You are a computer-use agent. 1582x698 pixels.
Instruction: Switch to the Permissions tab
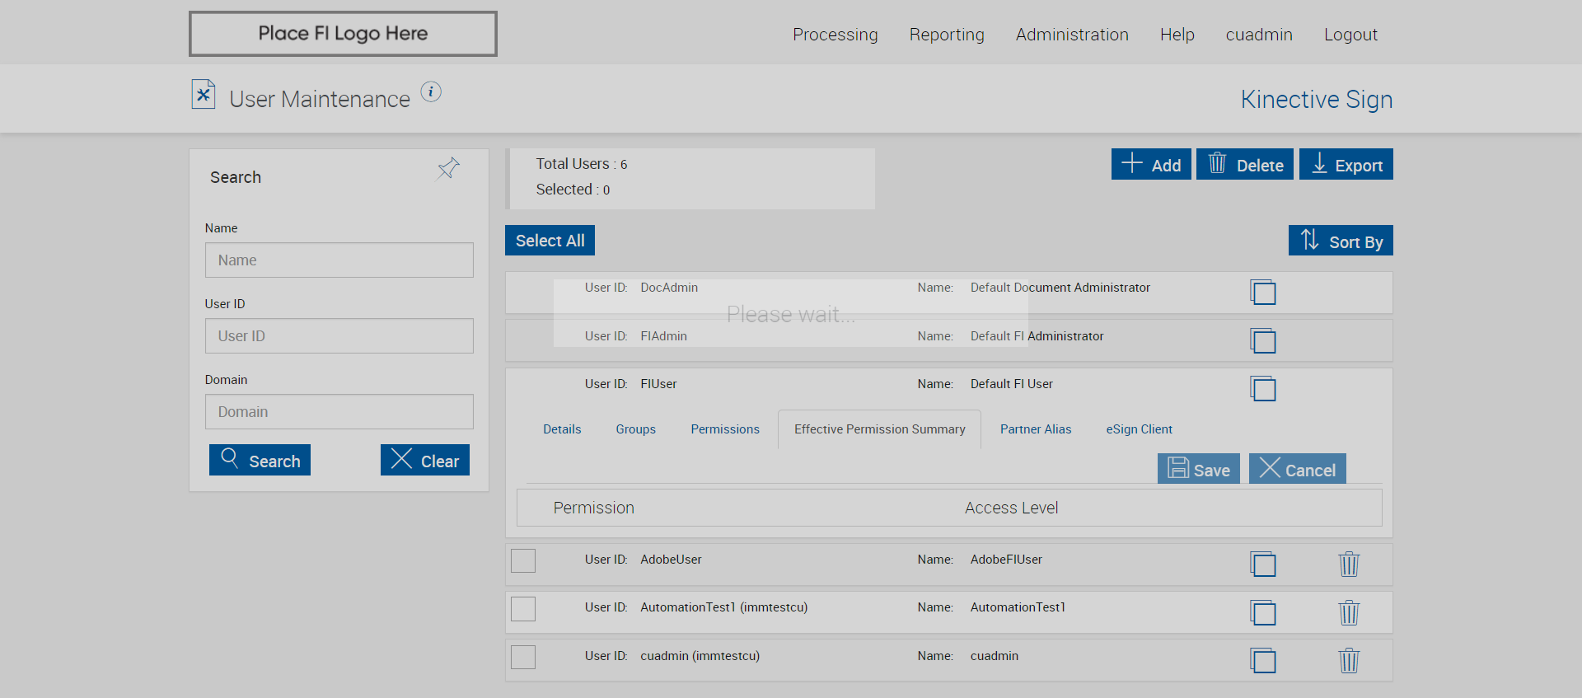724,429
